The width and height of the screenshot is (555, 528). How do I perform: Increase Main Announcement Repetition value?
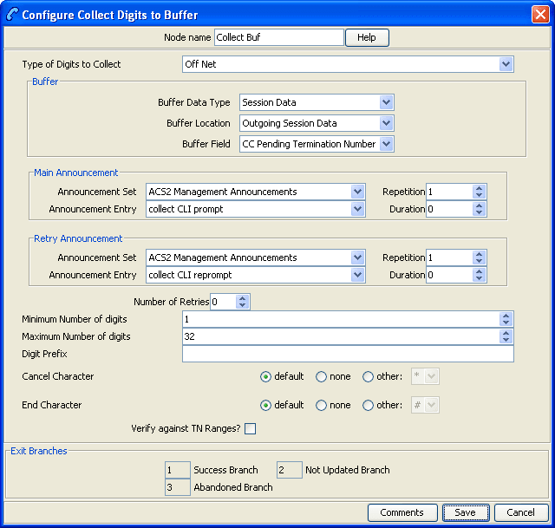pyautogui.click(x=480, y=188)
